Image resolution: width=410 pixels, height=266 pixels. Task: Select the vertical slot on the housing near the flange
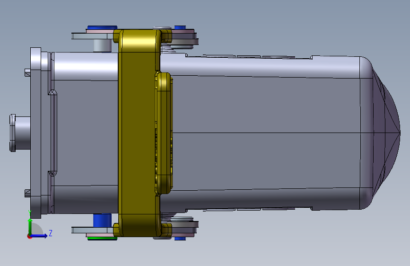coord(54,133)
